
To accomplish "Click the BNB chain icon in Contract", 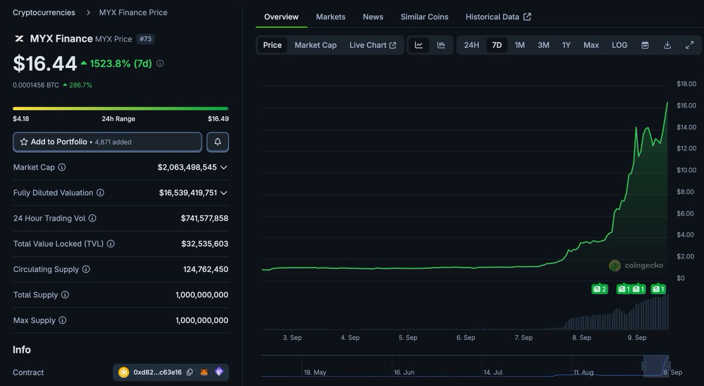I will point(124,373).
